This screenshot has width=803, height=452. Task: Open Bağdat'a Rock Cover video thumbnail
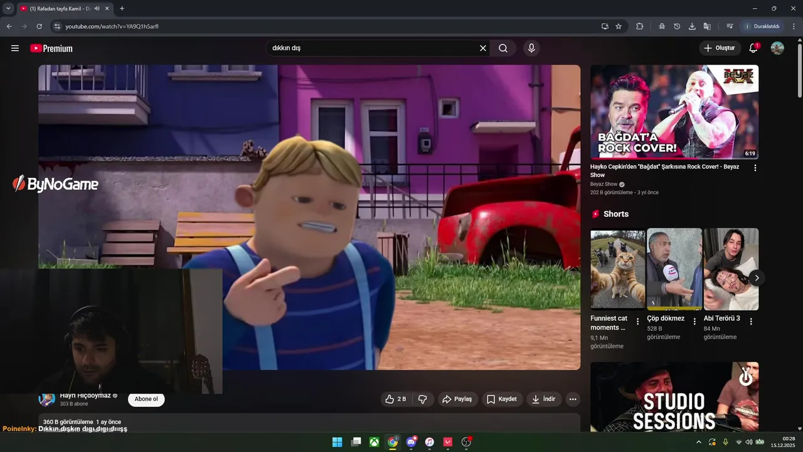click(674, 112)
